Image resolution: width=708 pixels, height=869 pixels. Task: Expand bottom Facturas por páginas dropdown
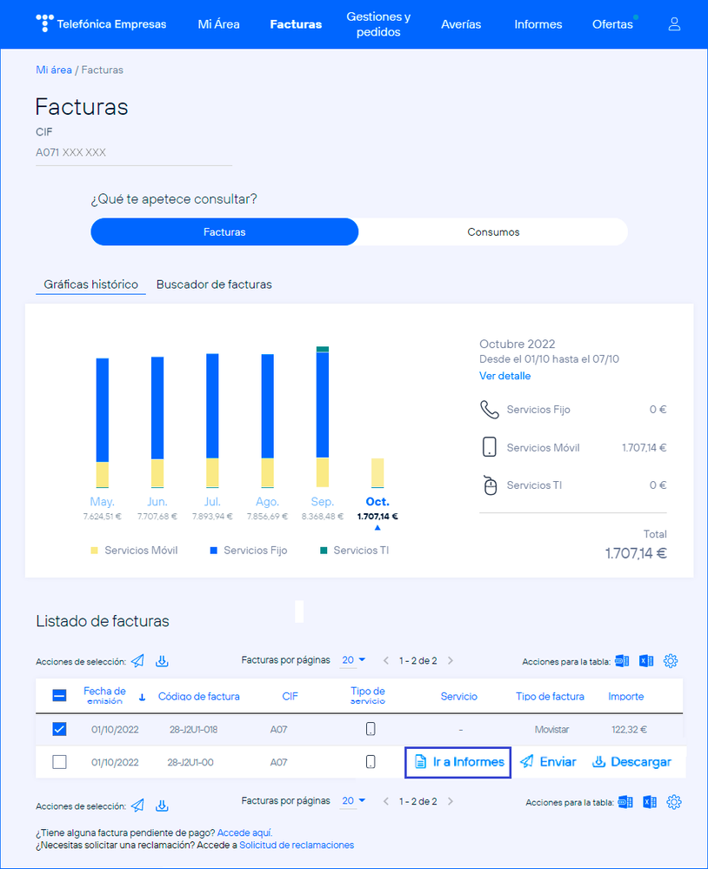click(x=353, y=801)
